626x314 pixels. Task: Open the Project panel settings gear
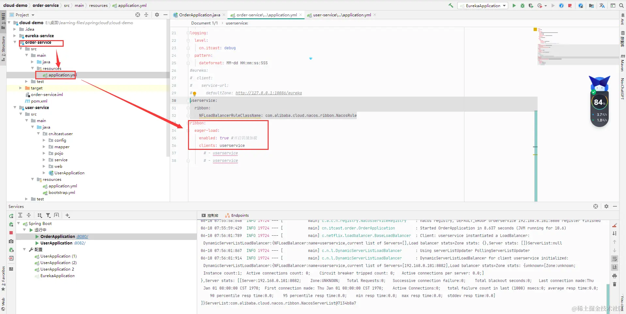click(157, 15)
